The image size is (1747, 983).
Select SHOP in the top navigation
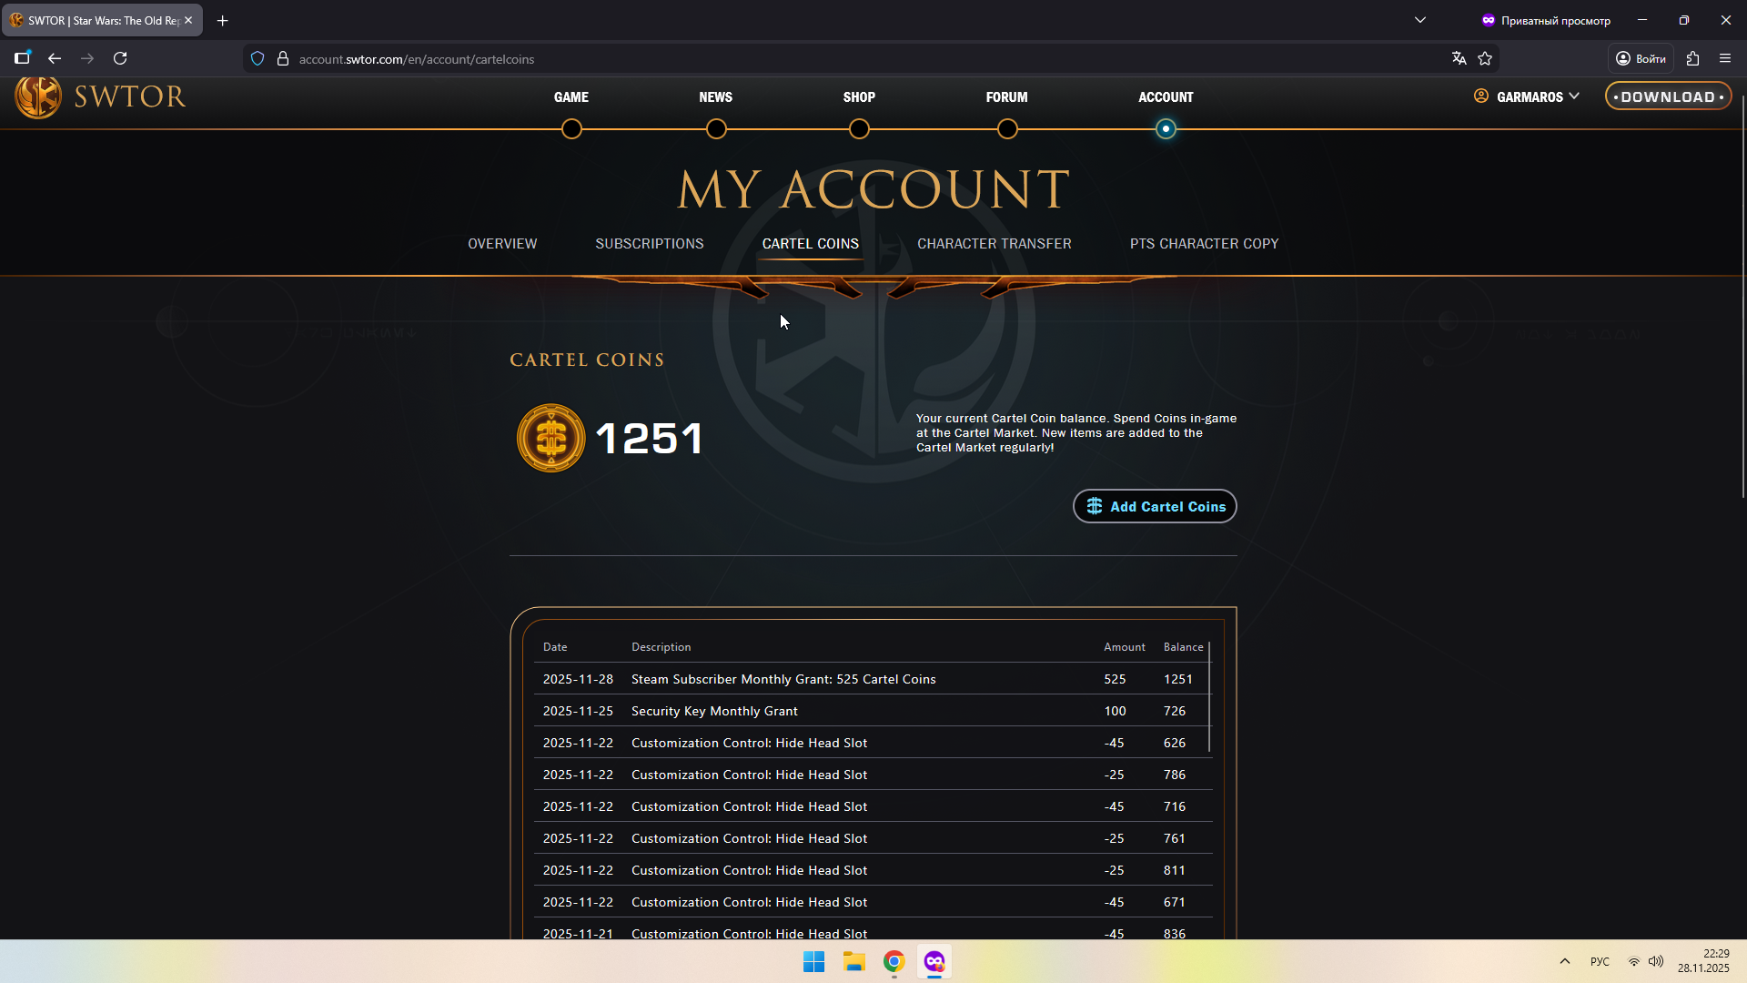point(858,97)
